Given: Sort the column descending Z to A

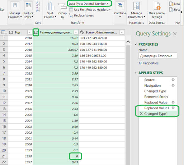Looking at the screenshot, I should click(38, 10).
